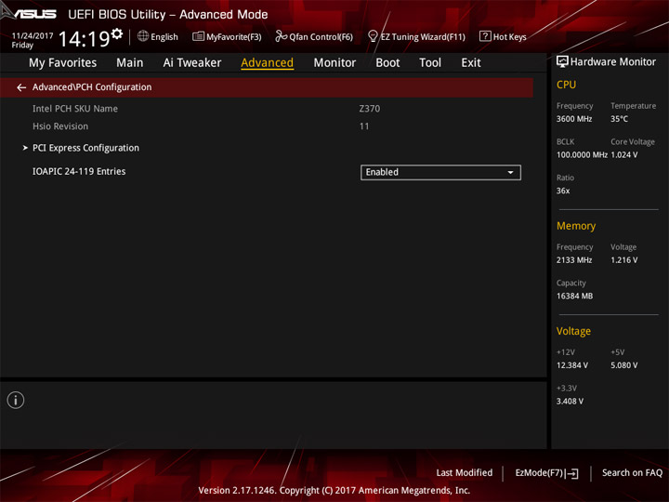Click the 1.024 V core voltage value
The height and width of the screenshot is (502, 669).
pyautogui.click(x=624, y=155)
